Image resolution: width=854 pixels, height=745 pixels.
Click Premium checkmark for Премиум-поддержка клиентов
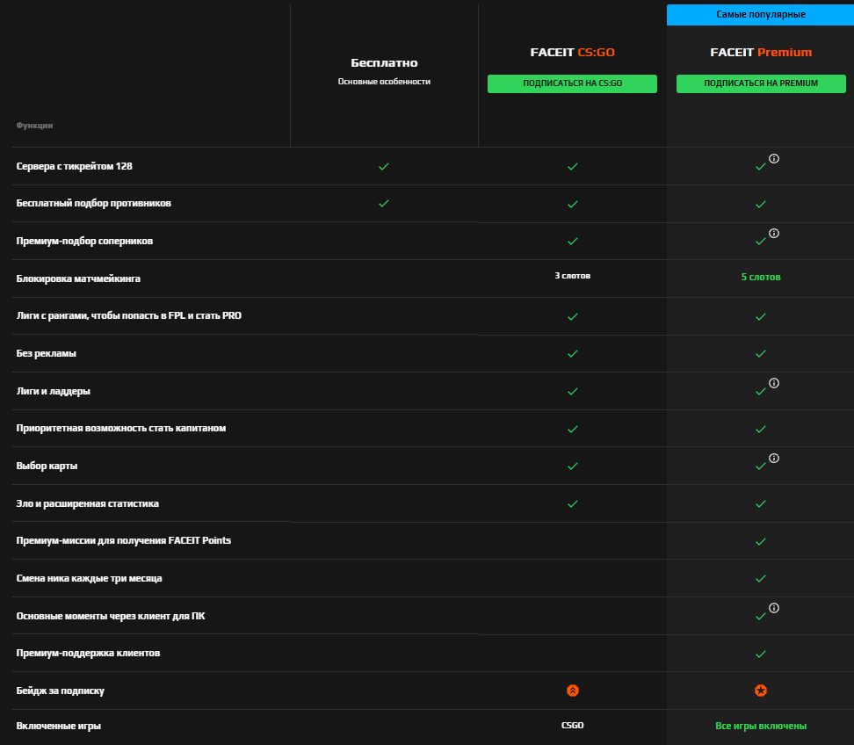[760, 654]
